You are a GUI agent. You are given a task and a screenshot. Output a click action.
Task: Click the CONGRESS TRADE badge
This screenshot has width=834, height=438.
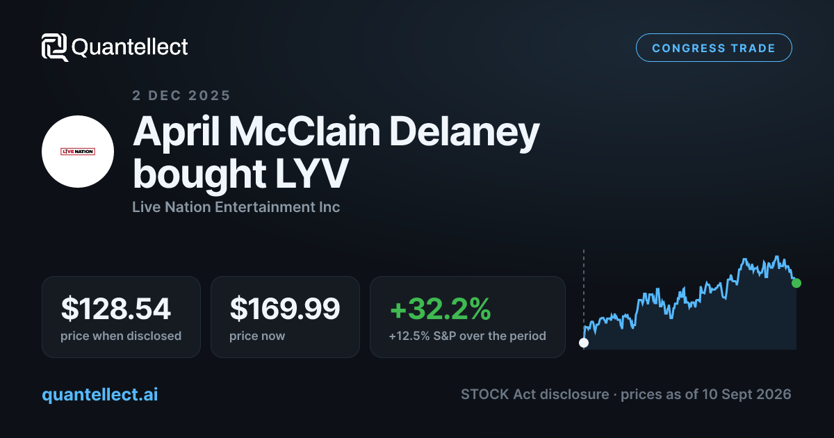click(714, 48)
